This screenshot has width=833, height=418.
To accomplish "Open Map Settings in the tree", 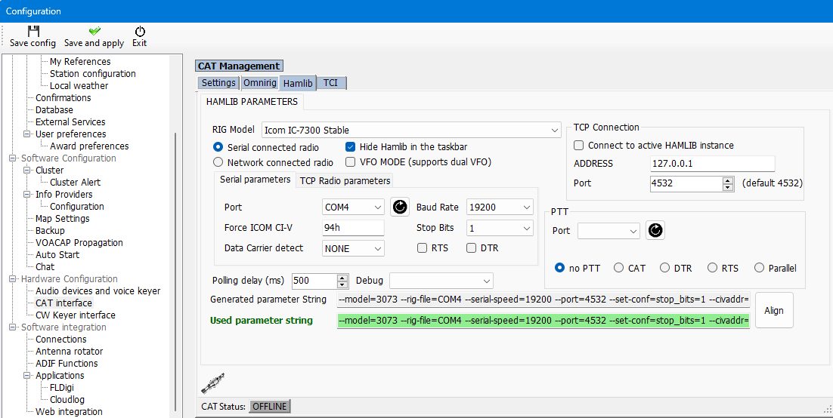I will 62,219.
